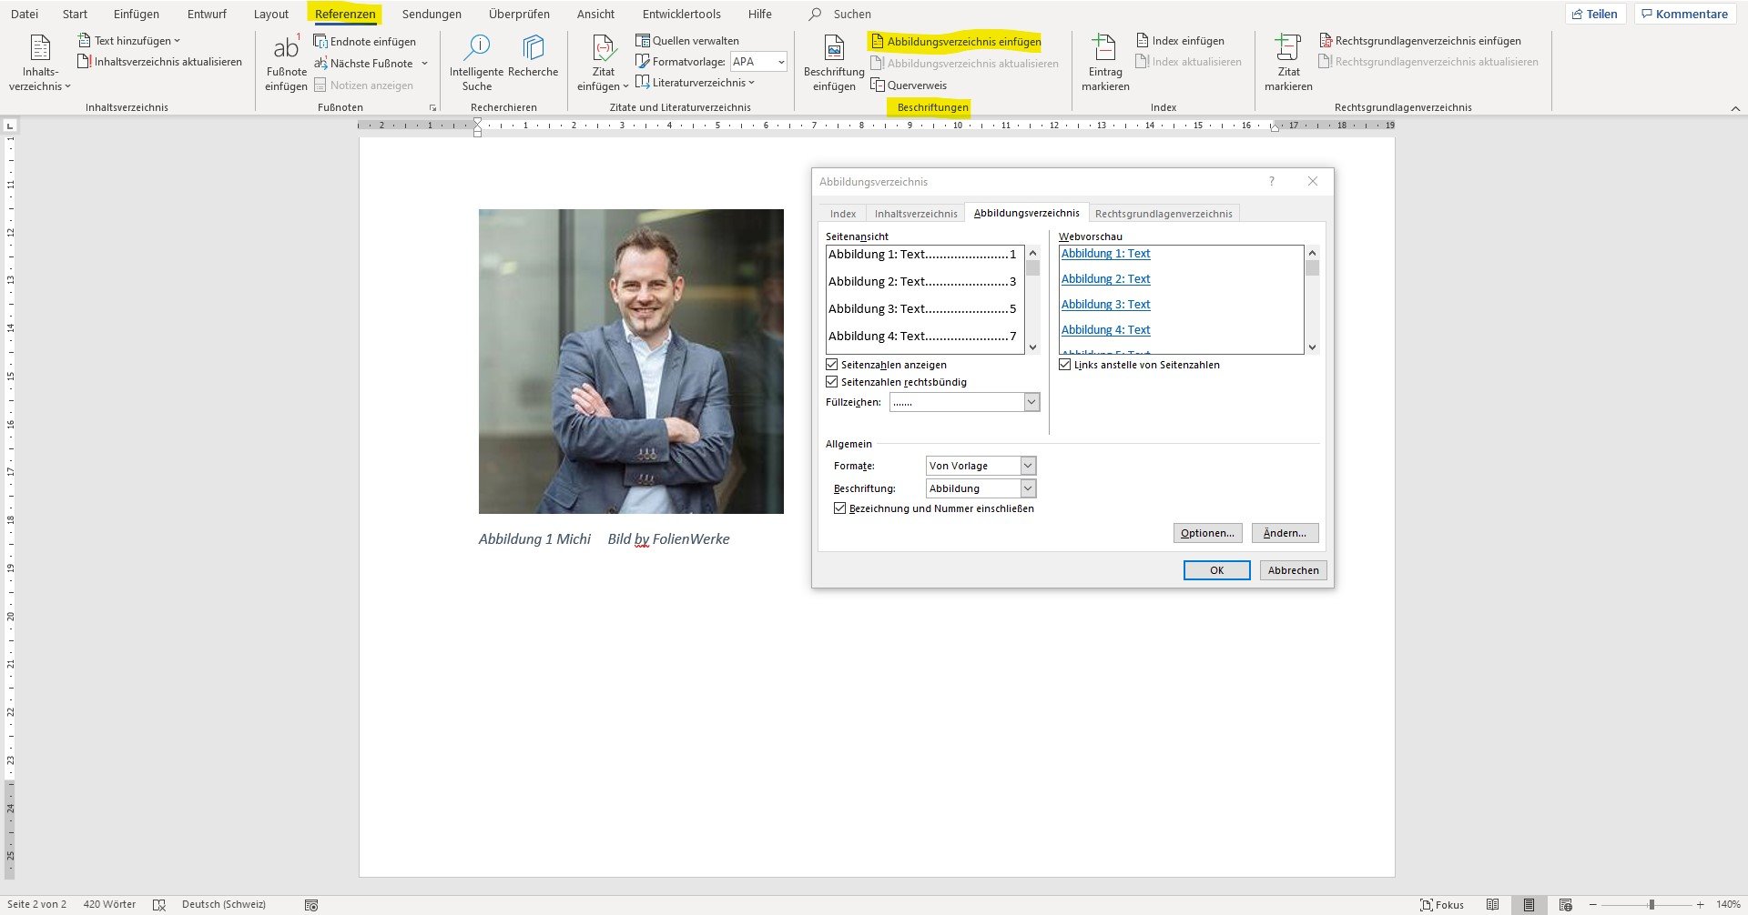Insert a Querverweis
This screenshot has height=915, width=1748.
[909, 85]
